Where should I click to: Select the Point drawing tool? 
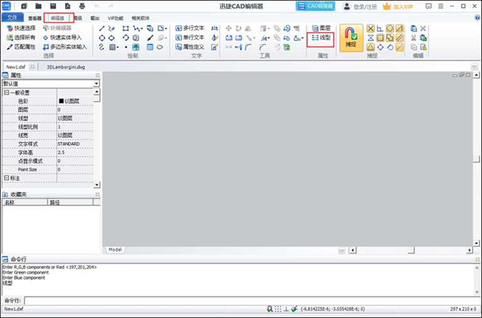pyautogui.click(x=126, y=47)
